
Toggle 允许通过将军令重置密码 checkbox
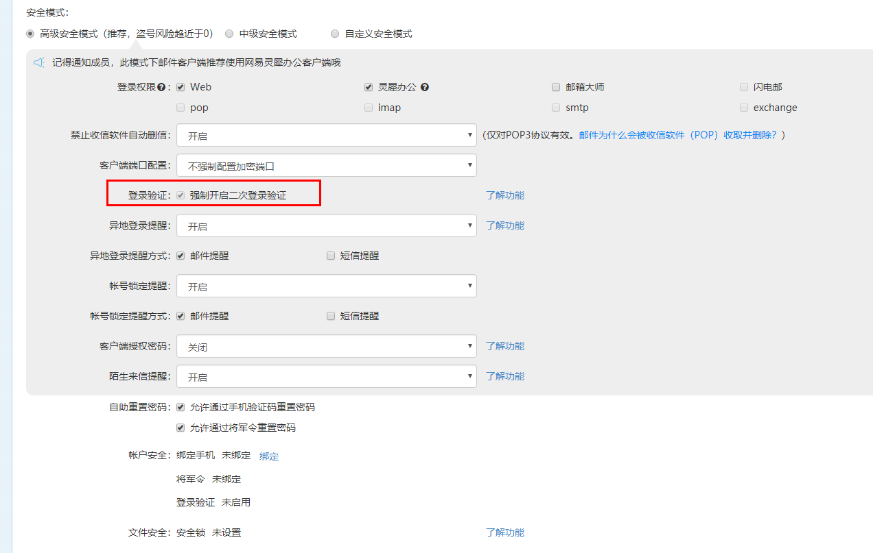pyautogui.click(x=181, y=428)
